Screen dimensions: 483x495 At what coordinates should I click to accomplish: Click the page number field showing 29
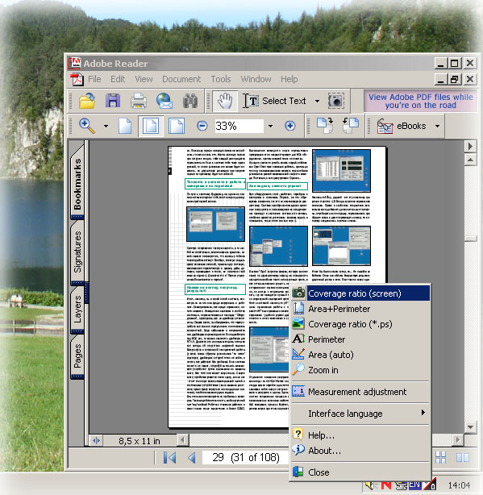(x=246, y=457)
